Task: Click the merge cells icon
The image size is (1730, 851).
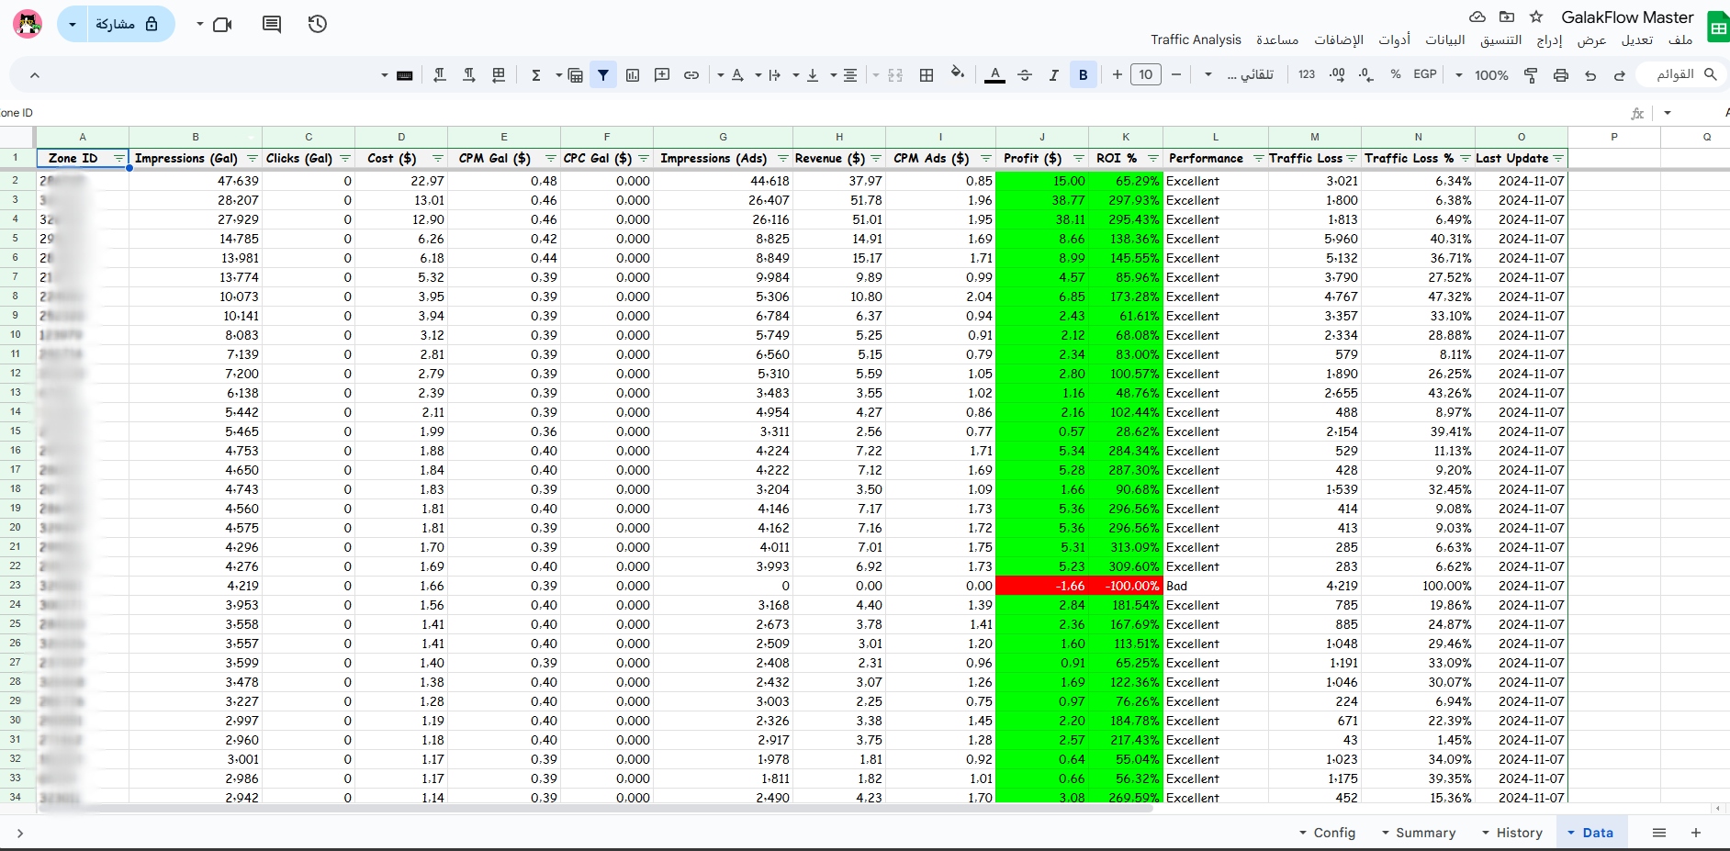Action: tap(895, 75)
